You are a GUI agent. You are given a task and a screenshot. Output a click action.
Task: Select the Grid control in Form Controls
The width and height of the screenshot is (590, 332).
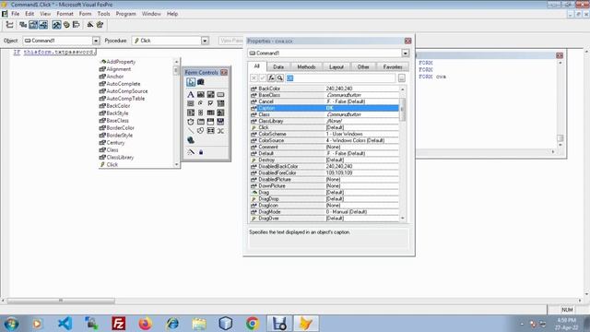pyautogui.click(x=211, y=113)
